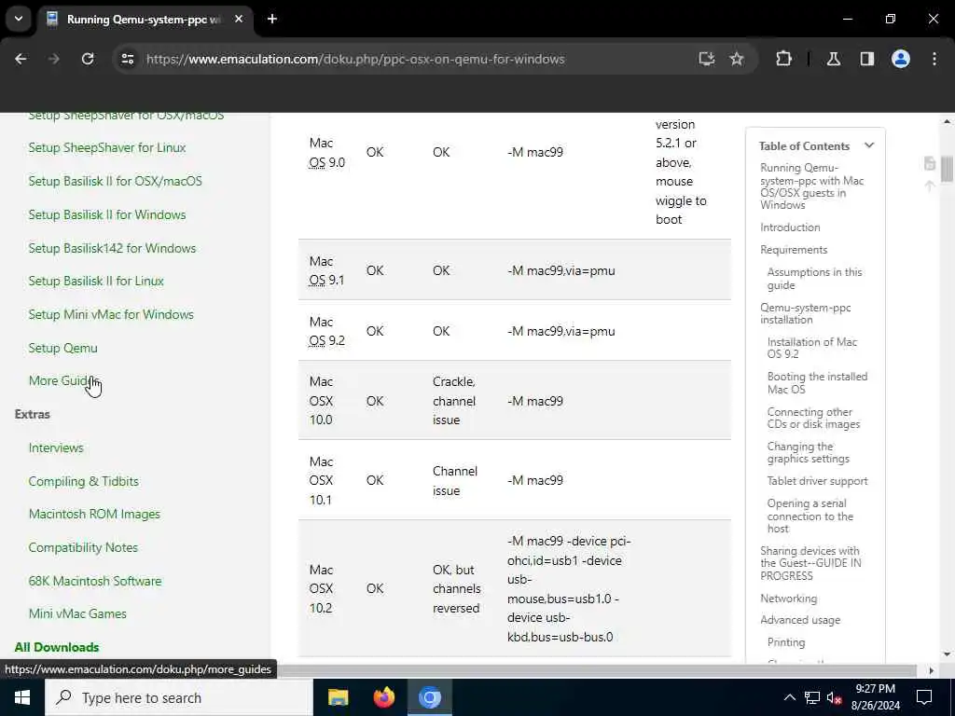Click the back-to-top arrow icon
The image size is (955, 716).
click(x=930, y=186)
